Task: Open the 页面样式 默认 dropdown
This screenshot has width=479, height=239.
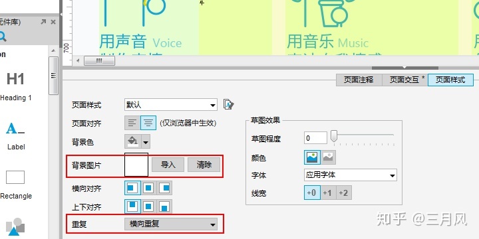Action: [171, 105]
